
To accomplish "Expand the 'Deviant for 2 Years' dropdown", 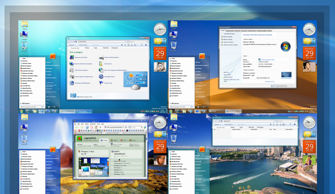I will 126,145.
